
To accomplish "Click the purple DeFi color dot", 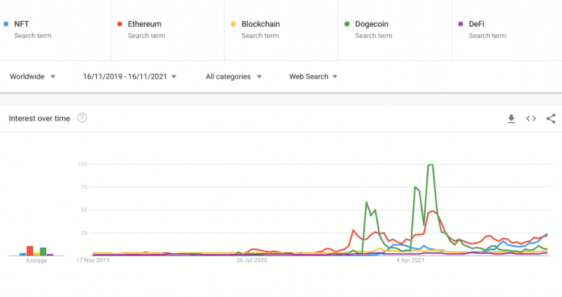I will click(x=461, y=24).
